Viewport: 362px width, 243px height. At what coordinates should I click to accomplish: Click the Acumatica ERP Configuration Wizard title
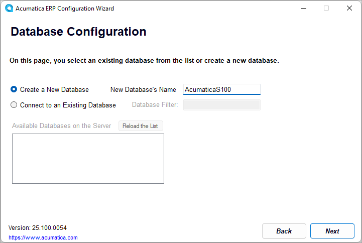click(65, 9)
